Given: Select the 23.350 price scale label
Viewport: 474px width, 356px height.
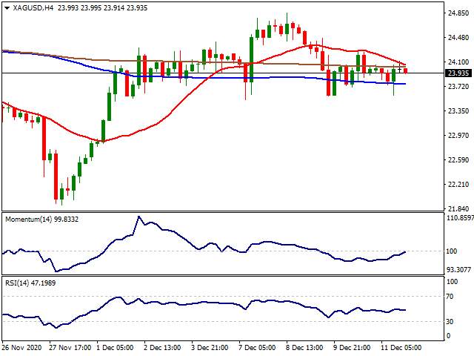Looking at the screenshot, I should coord(458,111).
